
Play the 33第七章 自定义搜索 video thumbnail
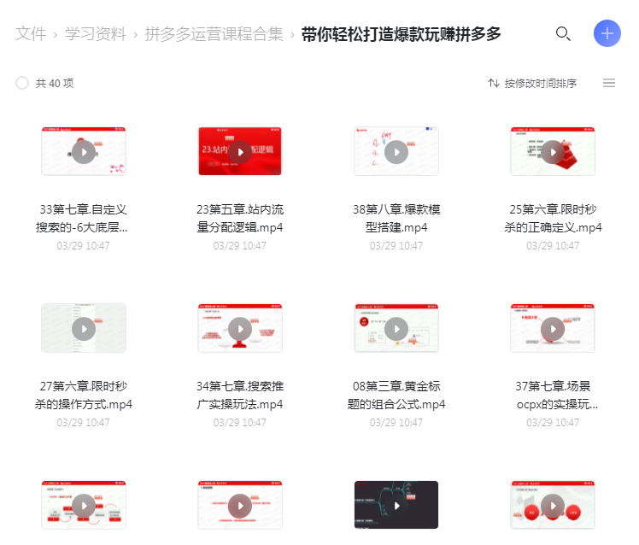[x=84, y=152]
